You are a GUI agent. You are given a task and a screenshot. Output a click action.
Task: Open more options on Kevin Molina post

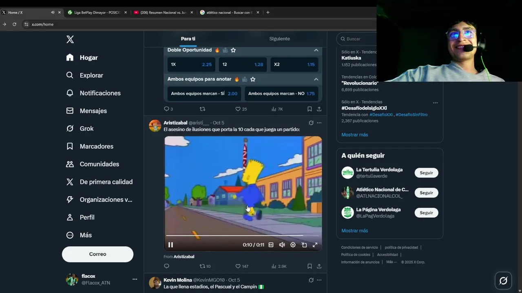coord(319,280)
